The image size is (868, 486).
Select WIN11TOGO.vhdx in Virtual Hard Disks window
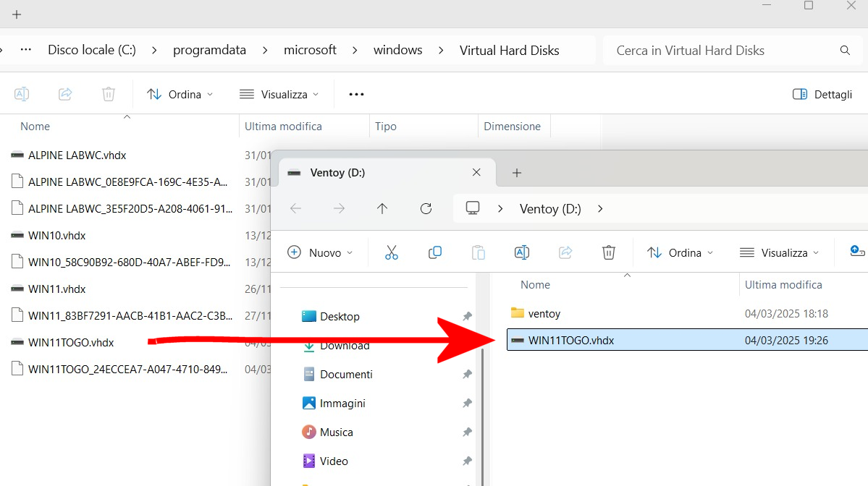71,343
